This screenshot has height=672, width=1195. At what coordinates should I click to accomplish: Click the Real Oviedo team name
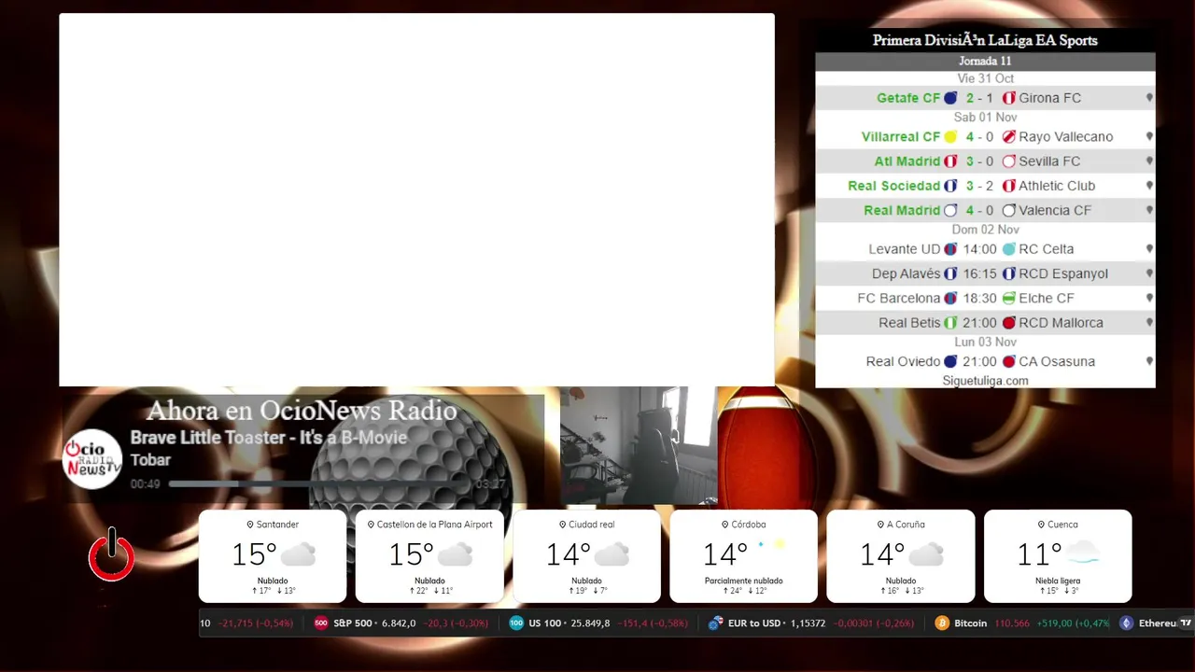click(x=903, y=361)
